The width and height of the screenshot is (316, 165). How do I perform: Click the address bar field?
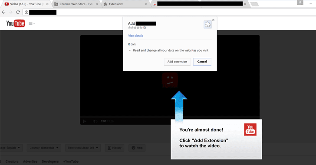[x=169, y=12]
